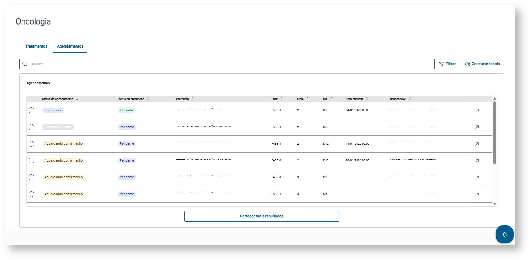
Task: Open the Confirmado appointment details arrow
Action: click(477, 110)
